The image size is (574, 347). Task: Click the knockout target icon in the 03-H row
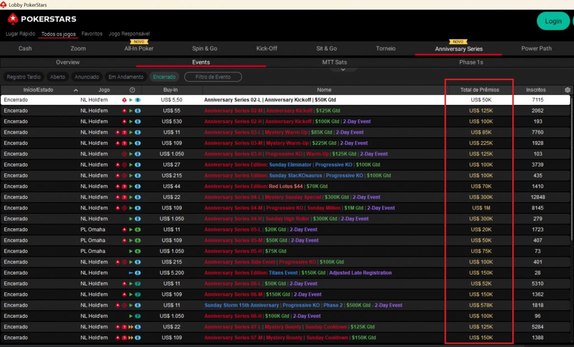pyautogui.click(x=124, y=154)
